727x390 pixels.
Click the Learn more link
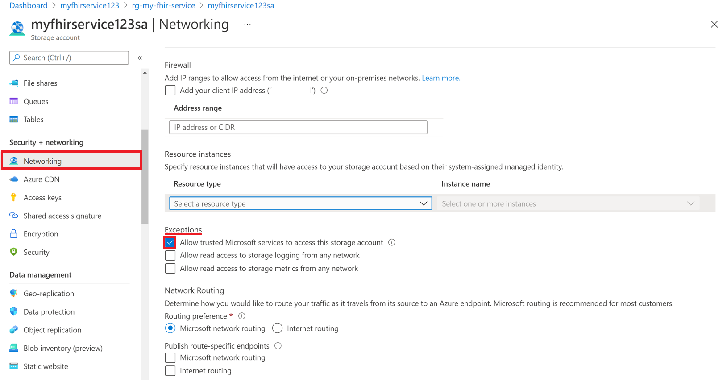(x=440, y=78)
